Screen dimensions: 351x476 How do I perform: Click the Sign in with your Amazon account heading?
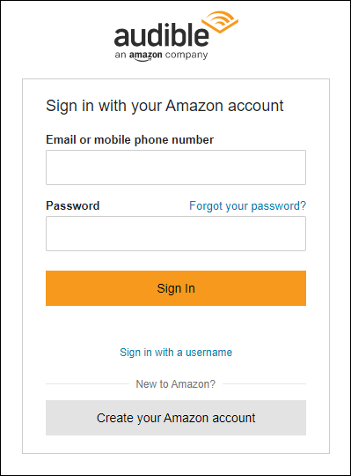point(165,107)
